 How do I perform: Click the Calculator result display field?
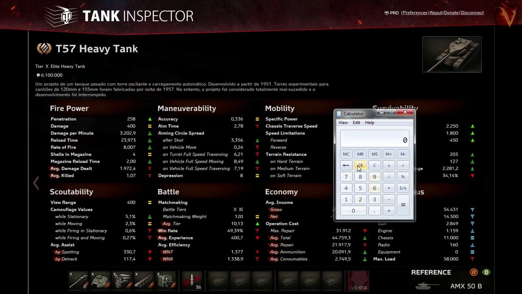click(374, 139)
